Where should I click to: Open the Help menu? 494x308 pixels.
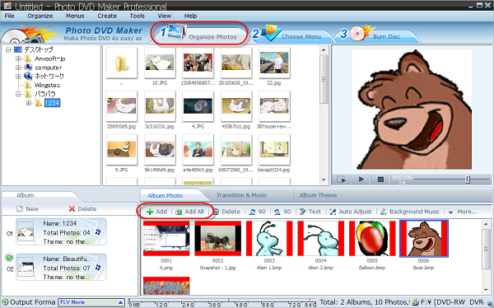(x=191, y=16)
